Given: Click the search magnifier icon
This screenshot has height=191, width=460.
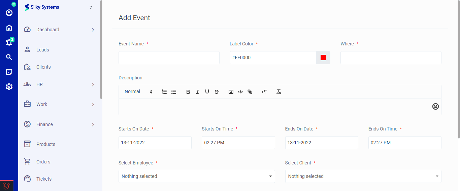Looking at the screenshot, I should (9, 57).
